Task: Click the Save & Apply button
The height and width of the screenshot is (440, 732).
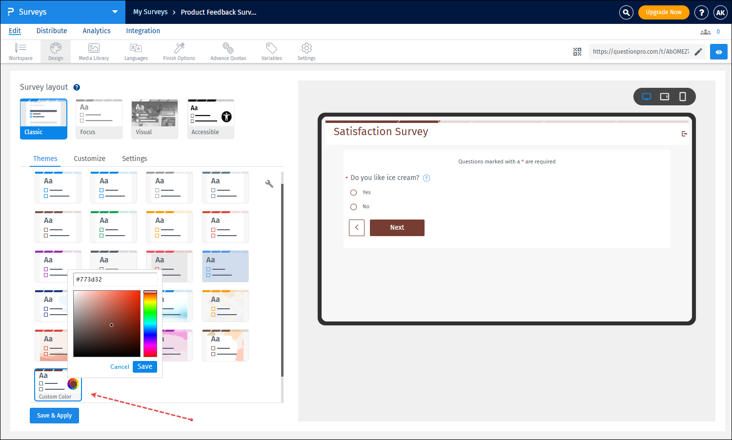Action: click(54, 415)
